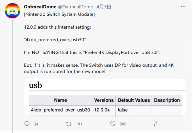Open the attached usb table image
This screenshot has height=133, width=193.
105,97
